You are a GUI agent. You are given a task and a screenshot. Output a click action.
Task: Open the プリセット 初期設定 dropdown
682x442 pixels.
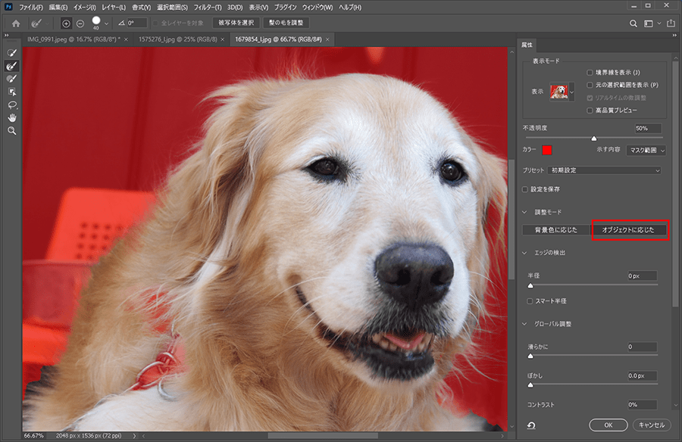[605, 170]
